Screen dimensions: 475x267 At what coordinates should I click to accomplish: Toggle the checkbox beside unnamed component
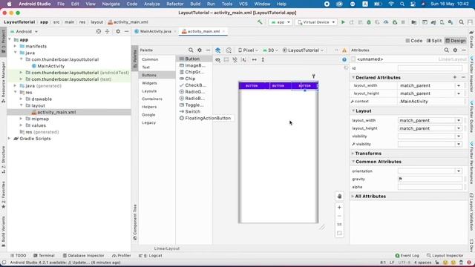coord(353,59)
